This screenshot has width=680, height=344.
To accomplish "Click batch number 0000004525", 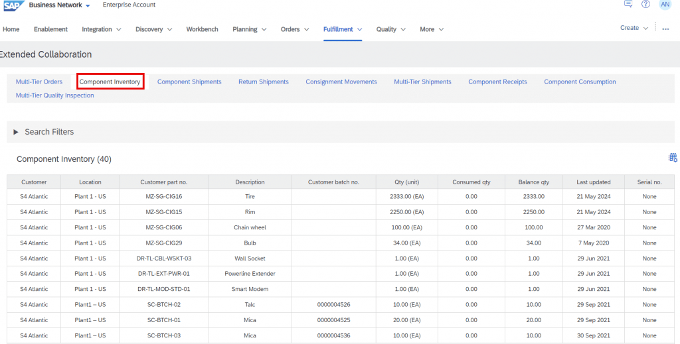I will click(333, 320).
